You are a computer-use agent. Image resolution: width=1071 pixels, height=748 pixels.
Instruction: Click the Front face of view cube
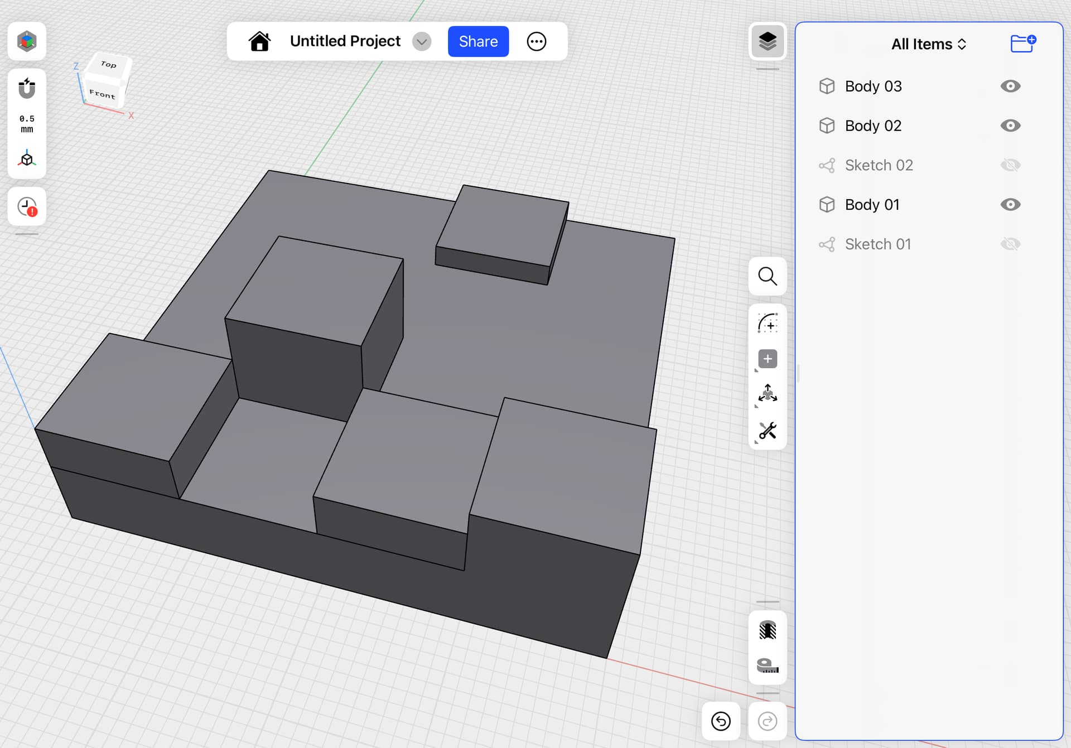point(102,94)
